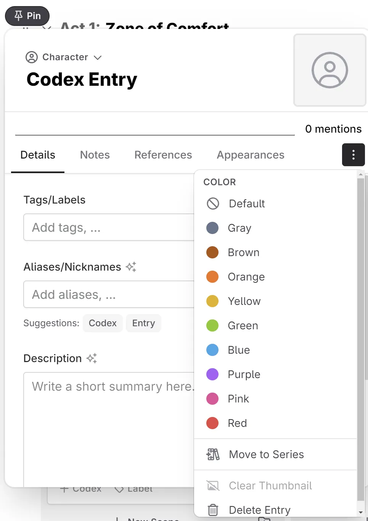The height and width of the screenshot is (521, 368).
Task: Click the Character type person icon
Action: tap(32, 57)
